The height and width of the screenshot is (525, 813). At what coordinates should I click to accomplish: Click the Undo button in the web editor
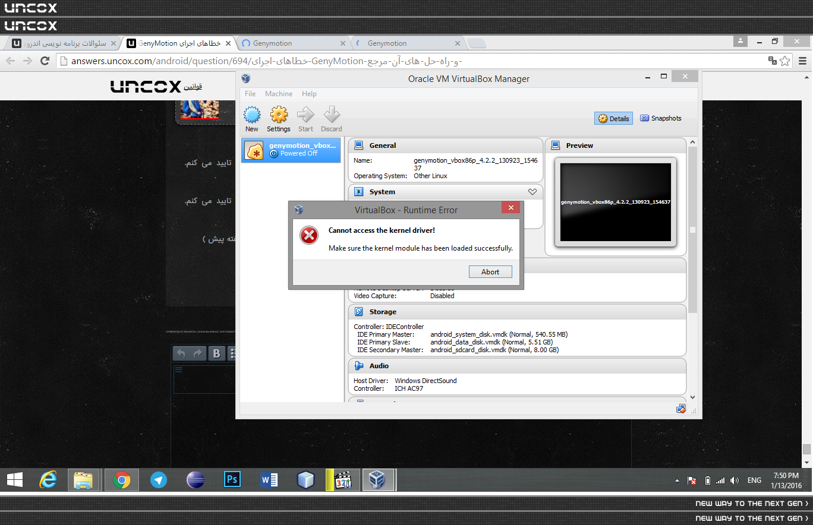pos(181,353)
